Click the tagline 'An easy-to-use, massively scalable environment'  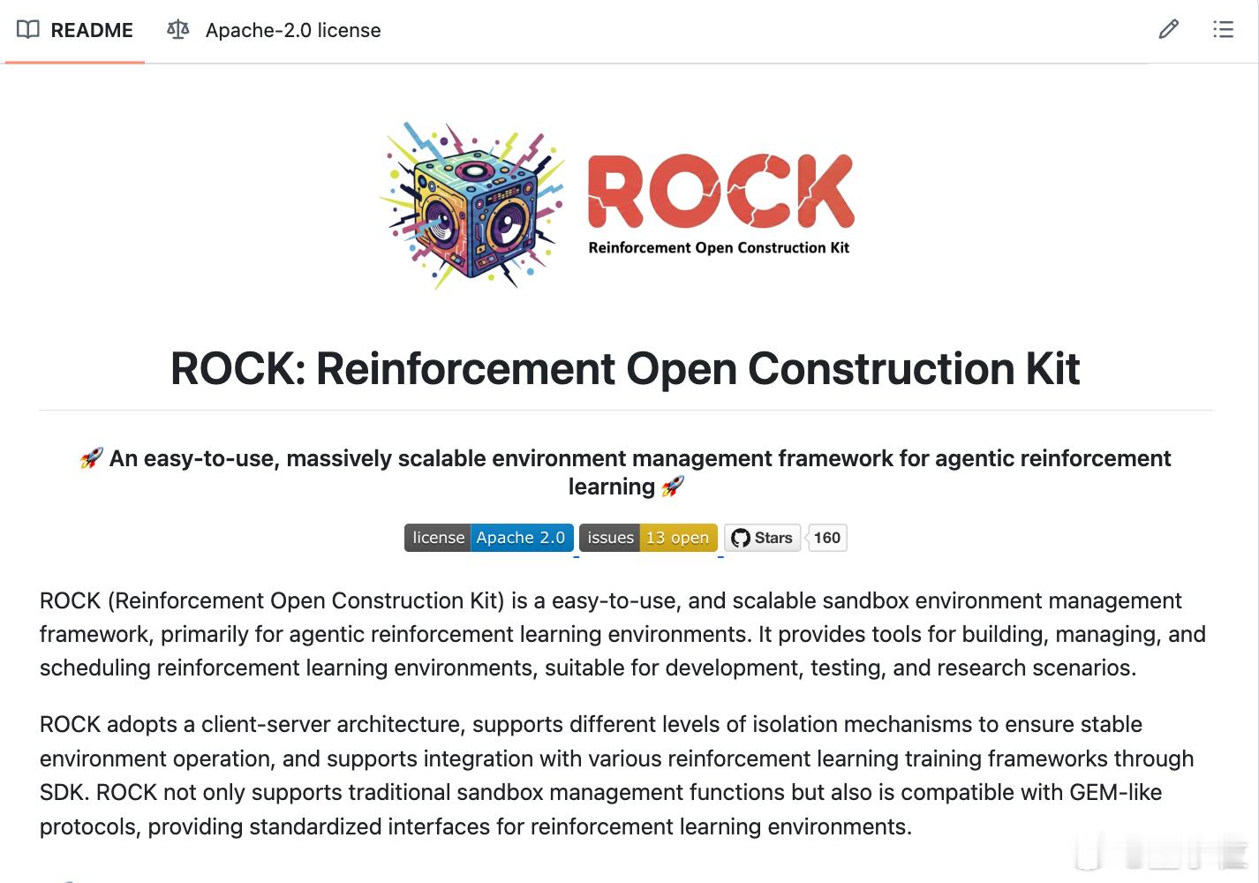click(625, 472)
